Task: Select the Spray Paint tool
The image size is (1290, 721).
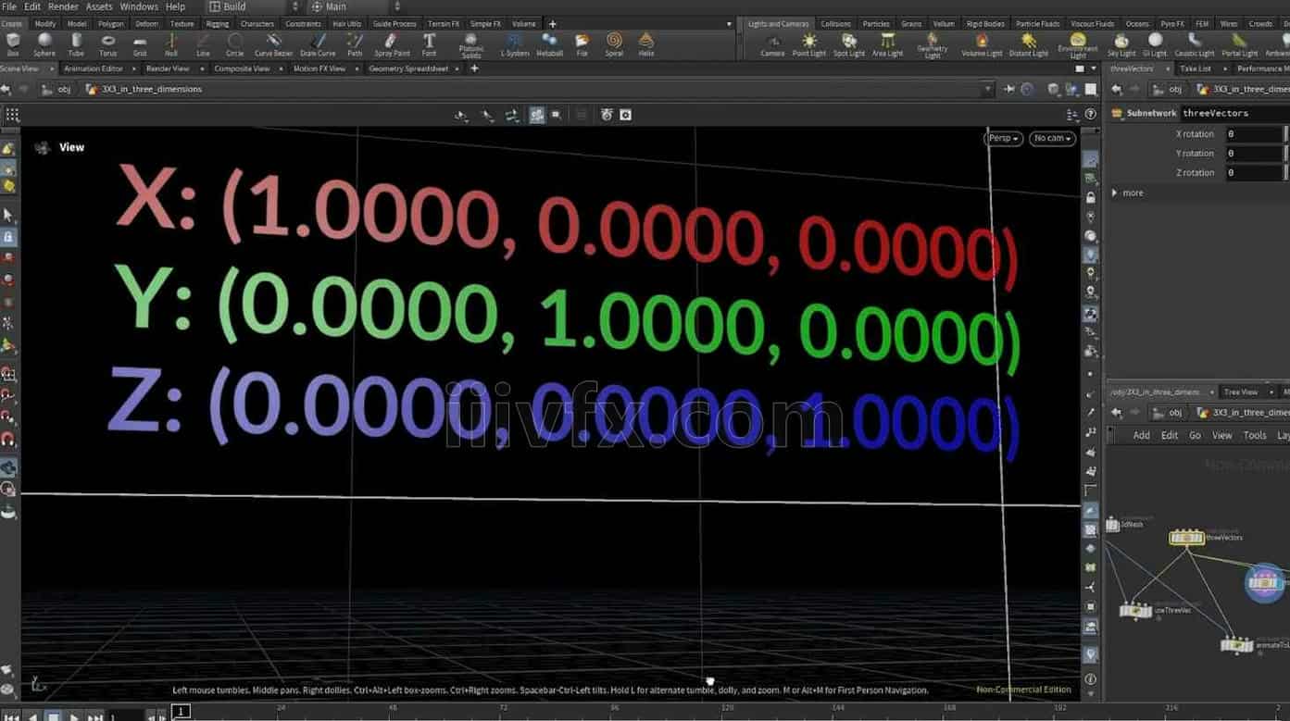Action: pos(392,44)
